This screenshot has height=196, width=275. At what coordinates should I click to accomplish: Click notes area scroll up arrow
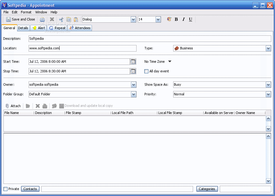[x=268, y=136]
